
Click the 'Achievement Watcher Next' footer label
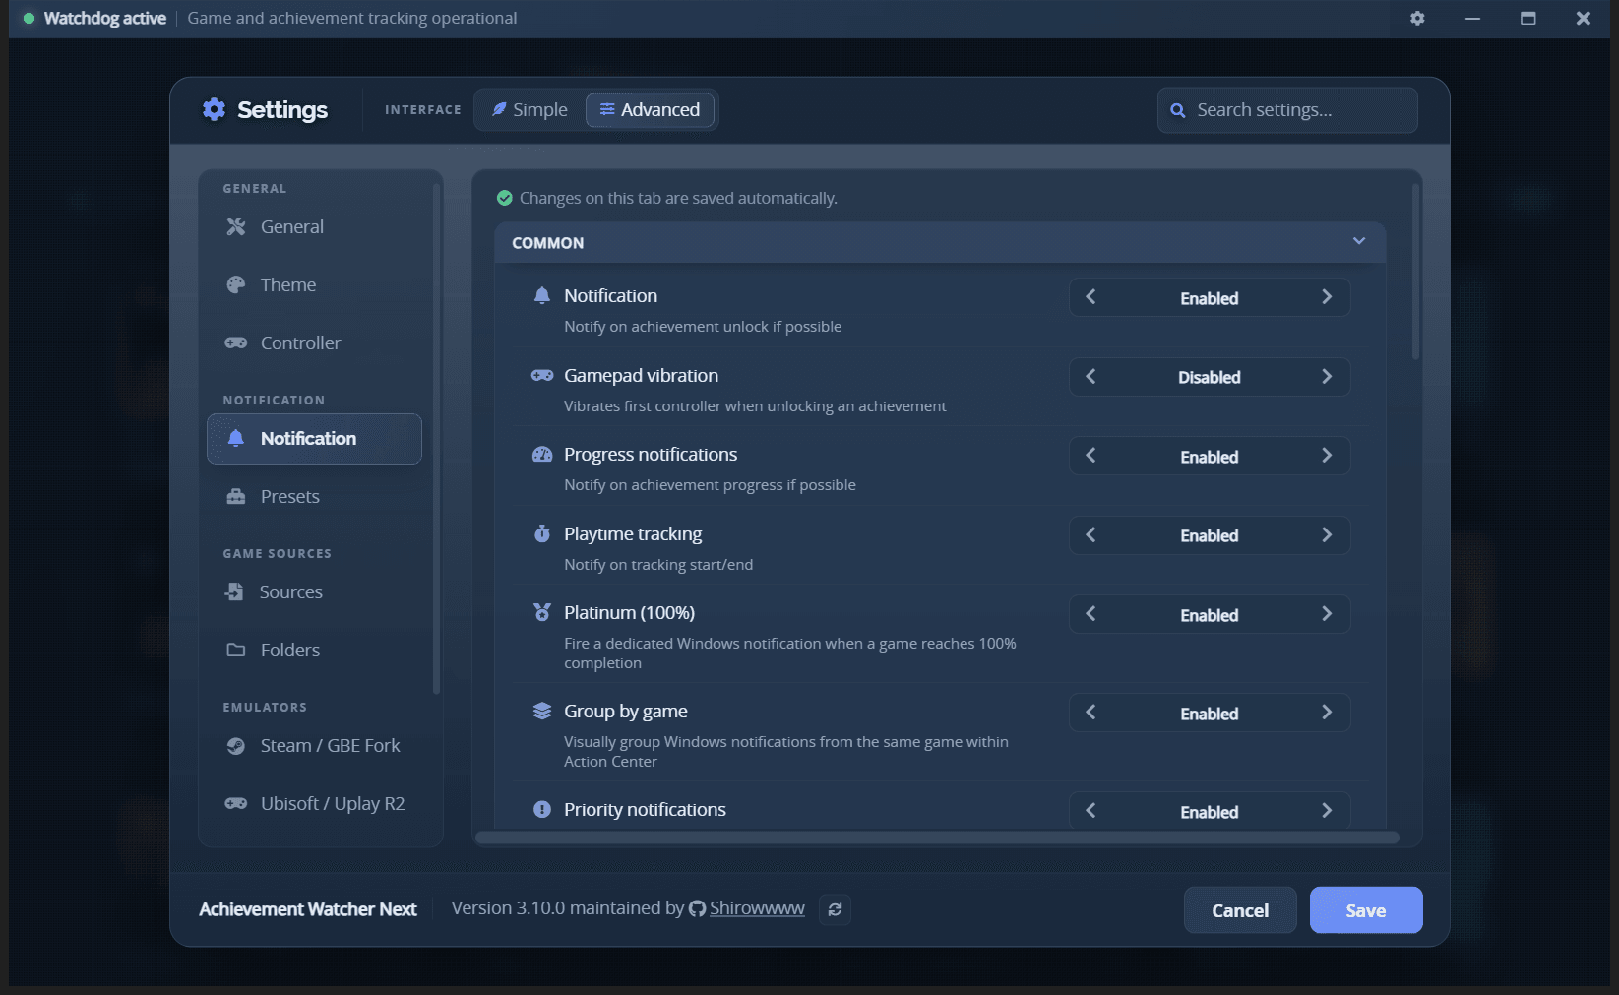pyautogui.click(x=308, y=909)
